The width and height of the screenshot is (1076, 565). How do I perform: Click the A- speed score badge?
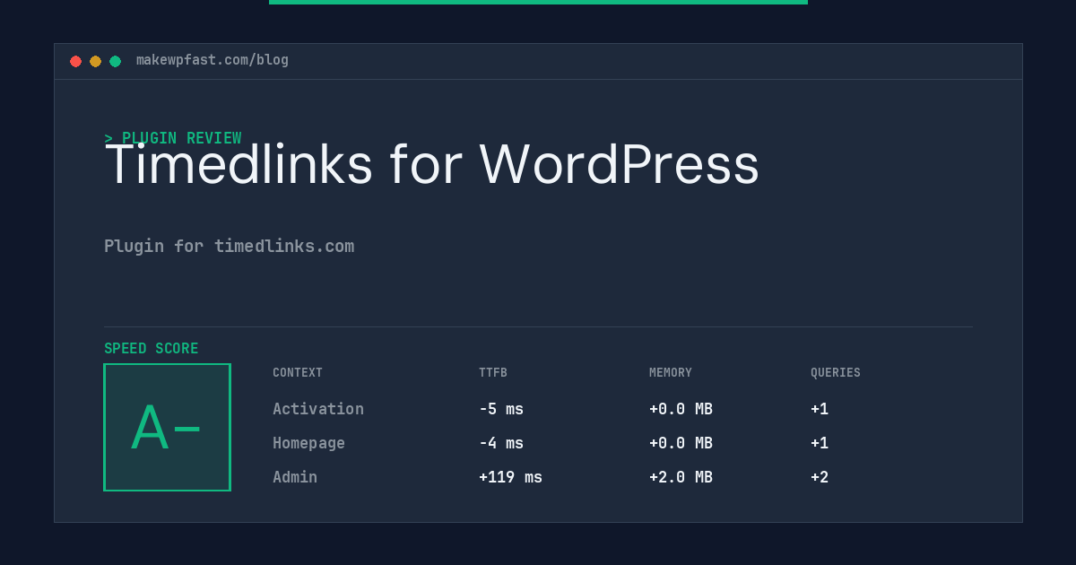tap(168, 427)
